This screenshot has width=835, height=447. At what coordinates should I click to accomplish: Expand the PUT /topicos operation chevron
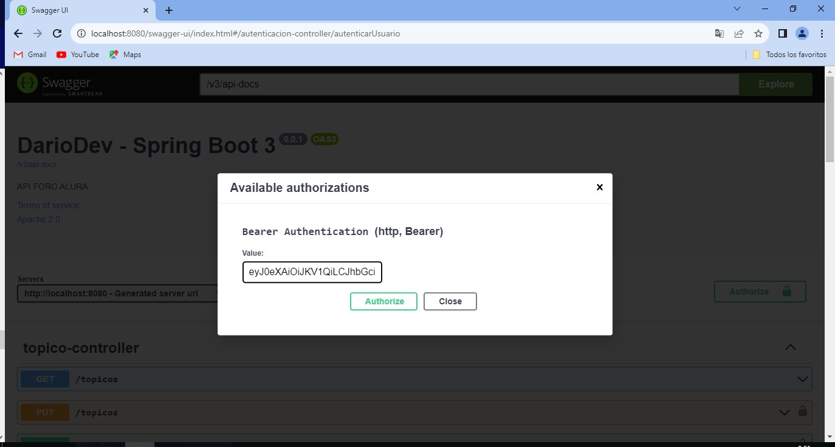[785, 412]
